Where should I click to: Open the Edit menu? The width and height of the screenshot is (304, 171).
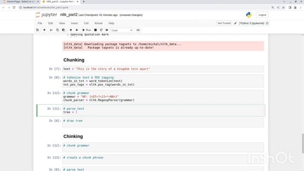click(51, 23)
